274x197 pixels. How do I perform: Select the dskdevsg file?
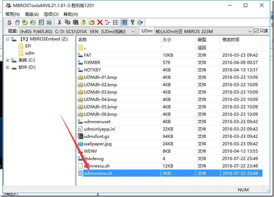(94, 159)
